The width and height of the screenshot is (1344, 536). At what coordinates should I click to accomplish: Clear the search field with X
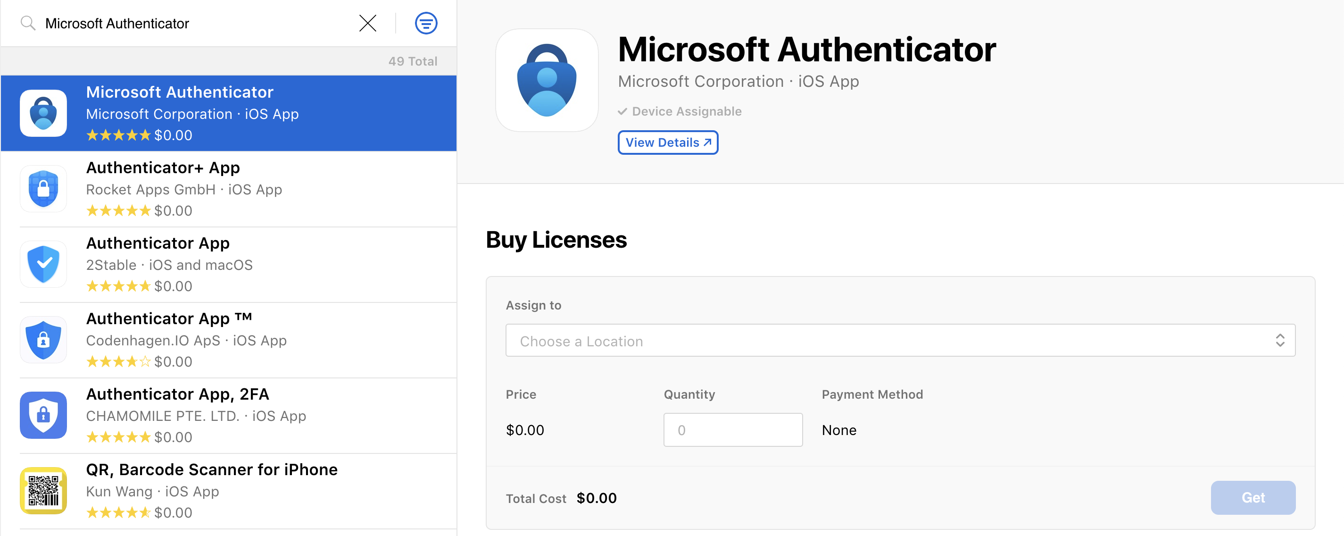point(368,24)
